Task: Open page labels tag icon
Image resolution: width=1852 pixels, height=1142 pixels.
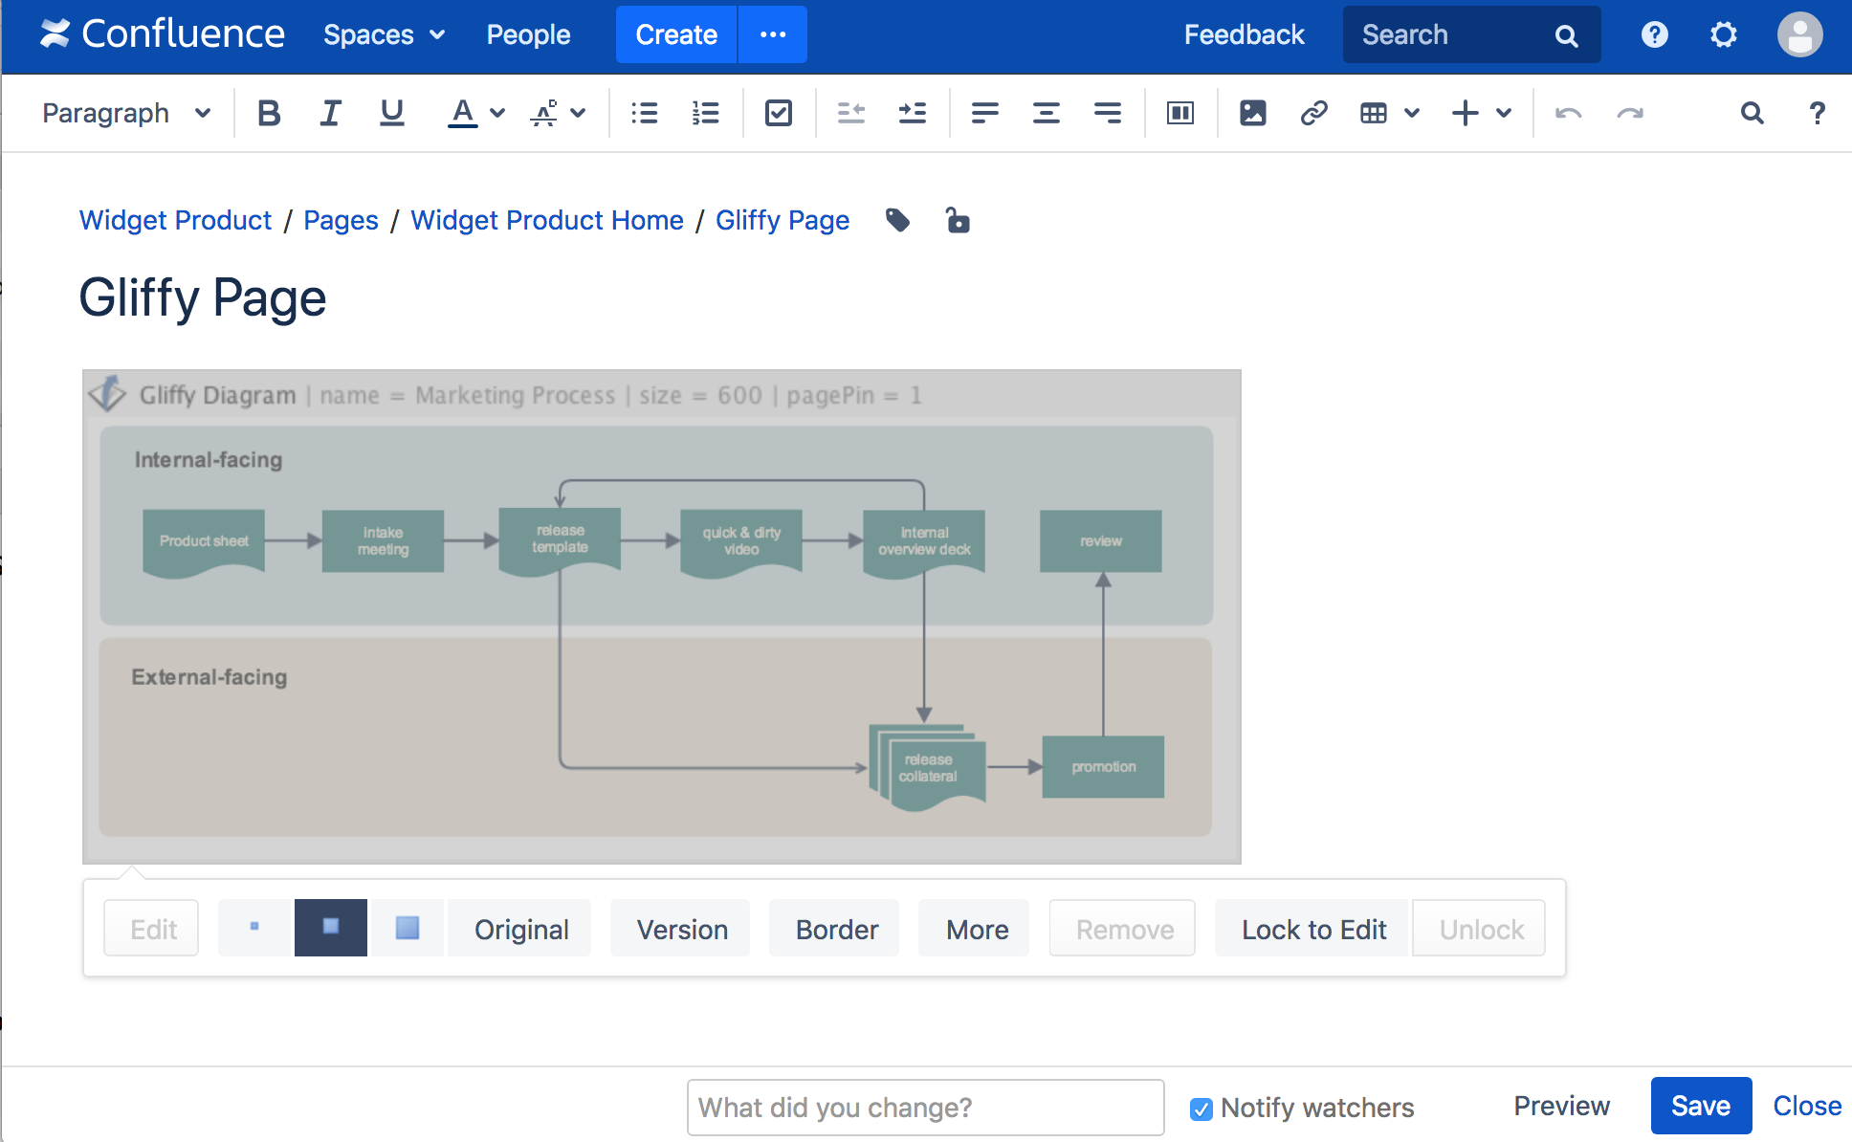Action: pos(897,220)
